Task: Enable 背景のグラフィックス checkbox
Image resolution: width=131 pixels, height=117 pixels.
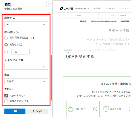Action: click(x=6, y=101)
